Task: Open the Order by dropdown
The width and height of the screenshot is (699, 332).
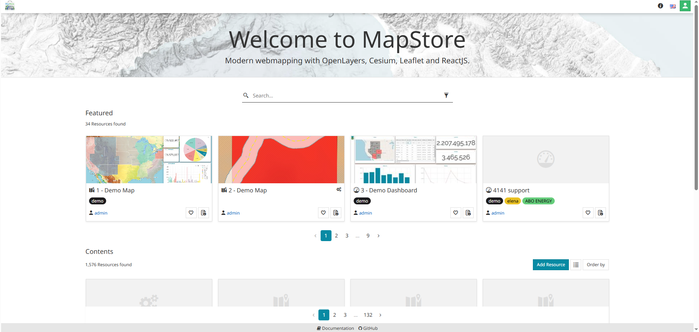Action: [x=595, y=265]
